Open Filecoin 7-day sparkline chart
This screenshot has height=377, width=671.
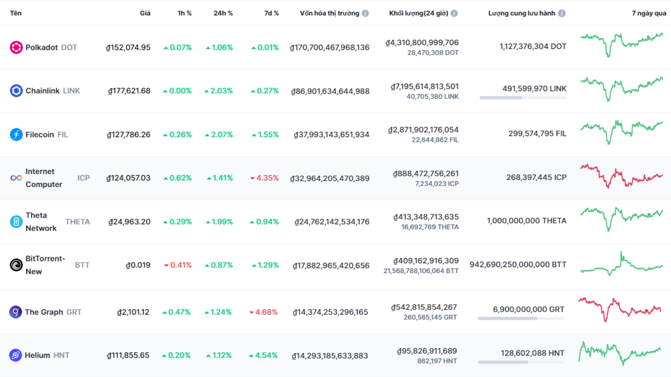coord(621,132)
